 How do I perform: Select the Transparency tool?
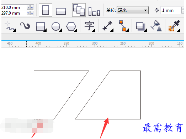click(x=156, y=26)
